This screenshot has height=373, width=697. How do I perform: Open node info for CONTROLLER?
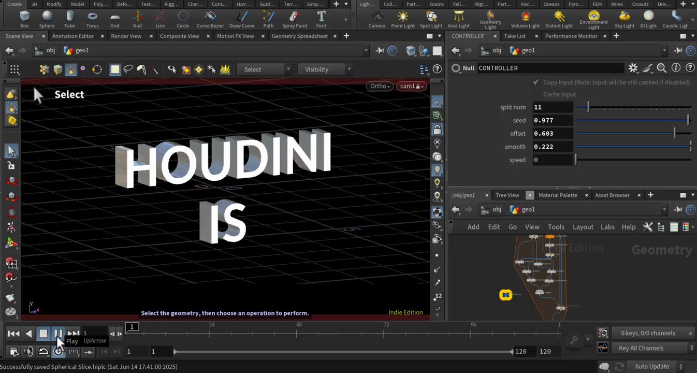tap(676, 68)
